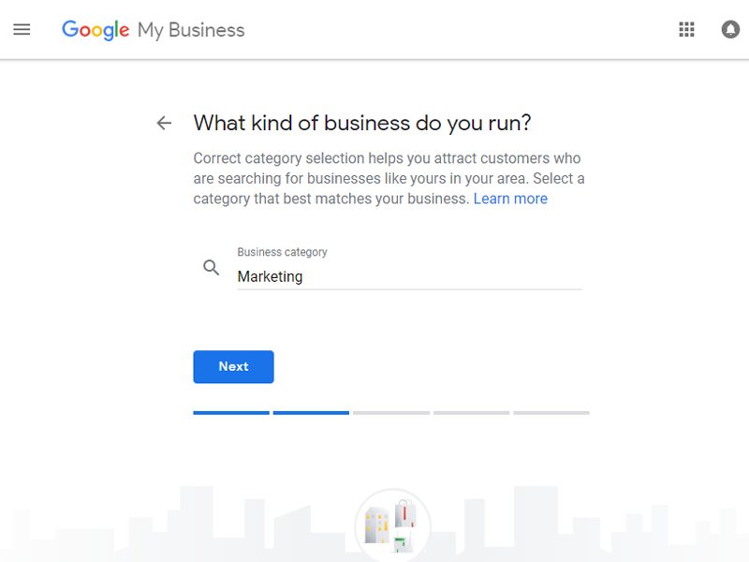Image resolution: width=749 pixels, height=562 pixels.
Task: Focus the Marketing category input field
Action: pyautogui.click(x=409, y=276)
